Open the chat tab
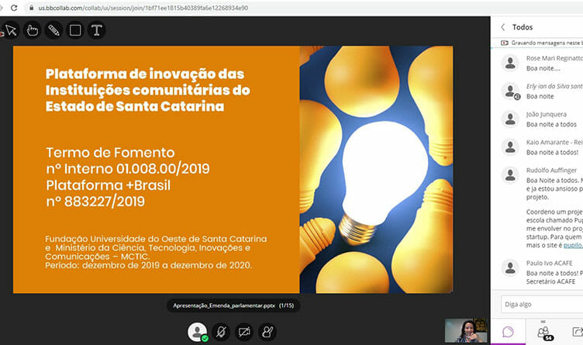The width and height of the screenshot is (583, 345). click(509, 332)
